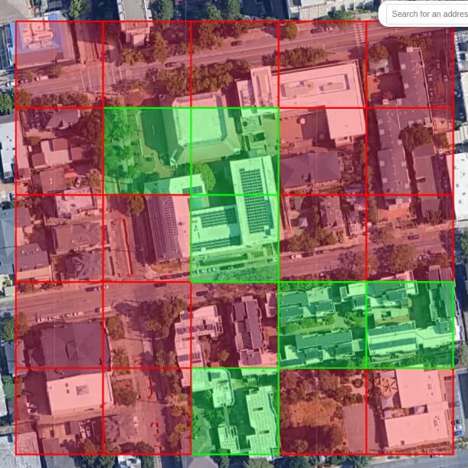Screen dimensions: 468x468
Task: Select third-row leftmost red tile with houses
Action: click(x=60, y=238)
